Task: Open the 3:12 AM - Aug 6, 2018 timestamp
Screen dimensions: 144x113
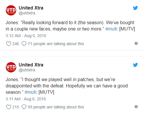Action: (x=26, y=36)
